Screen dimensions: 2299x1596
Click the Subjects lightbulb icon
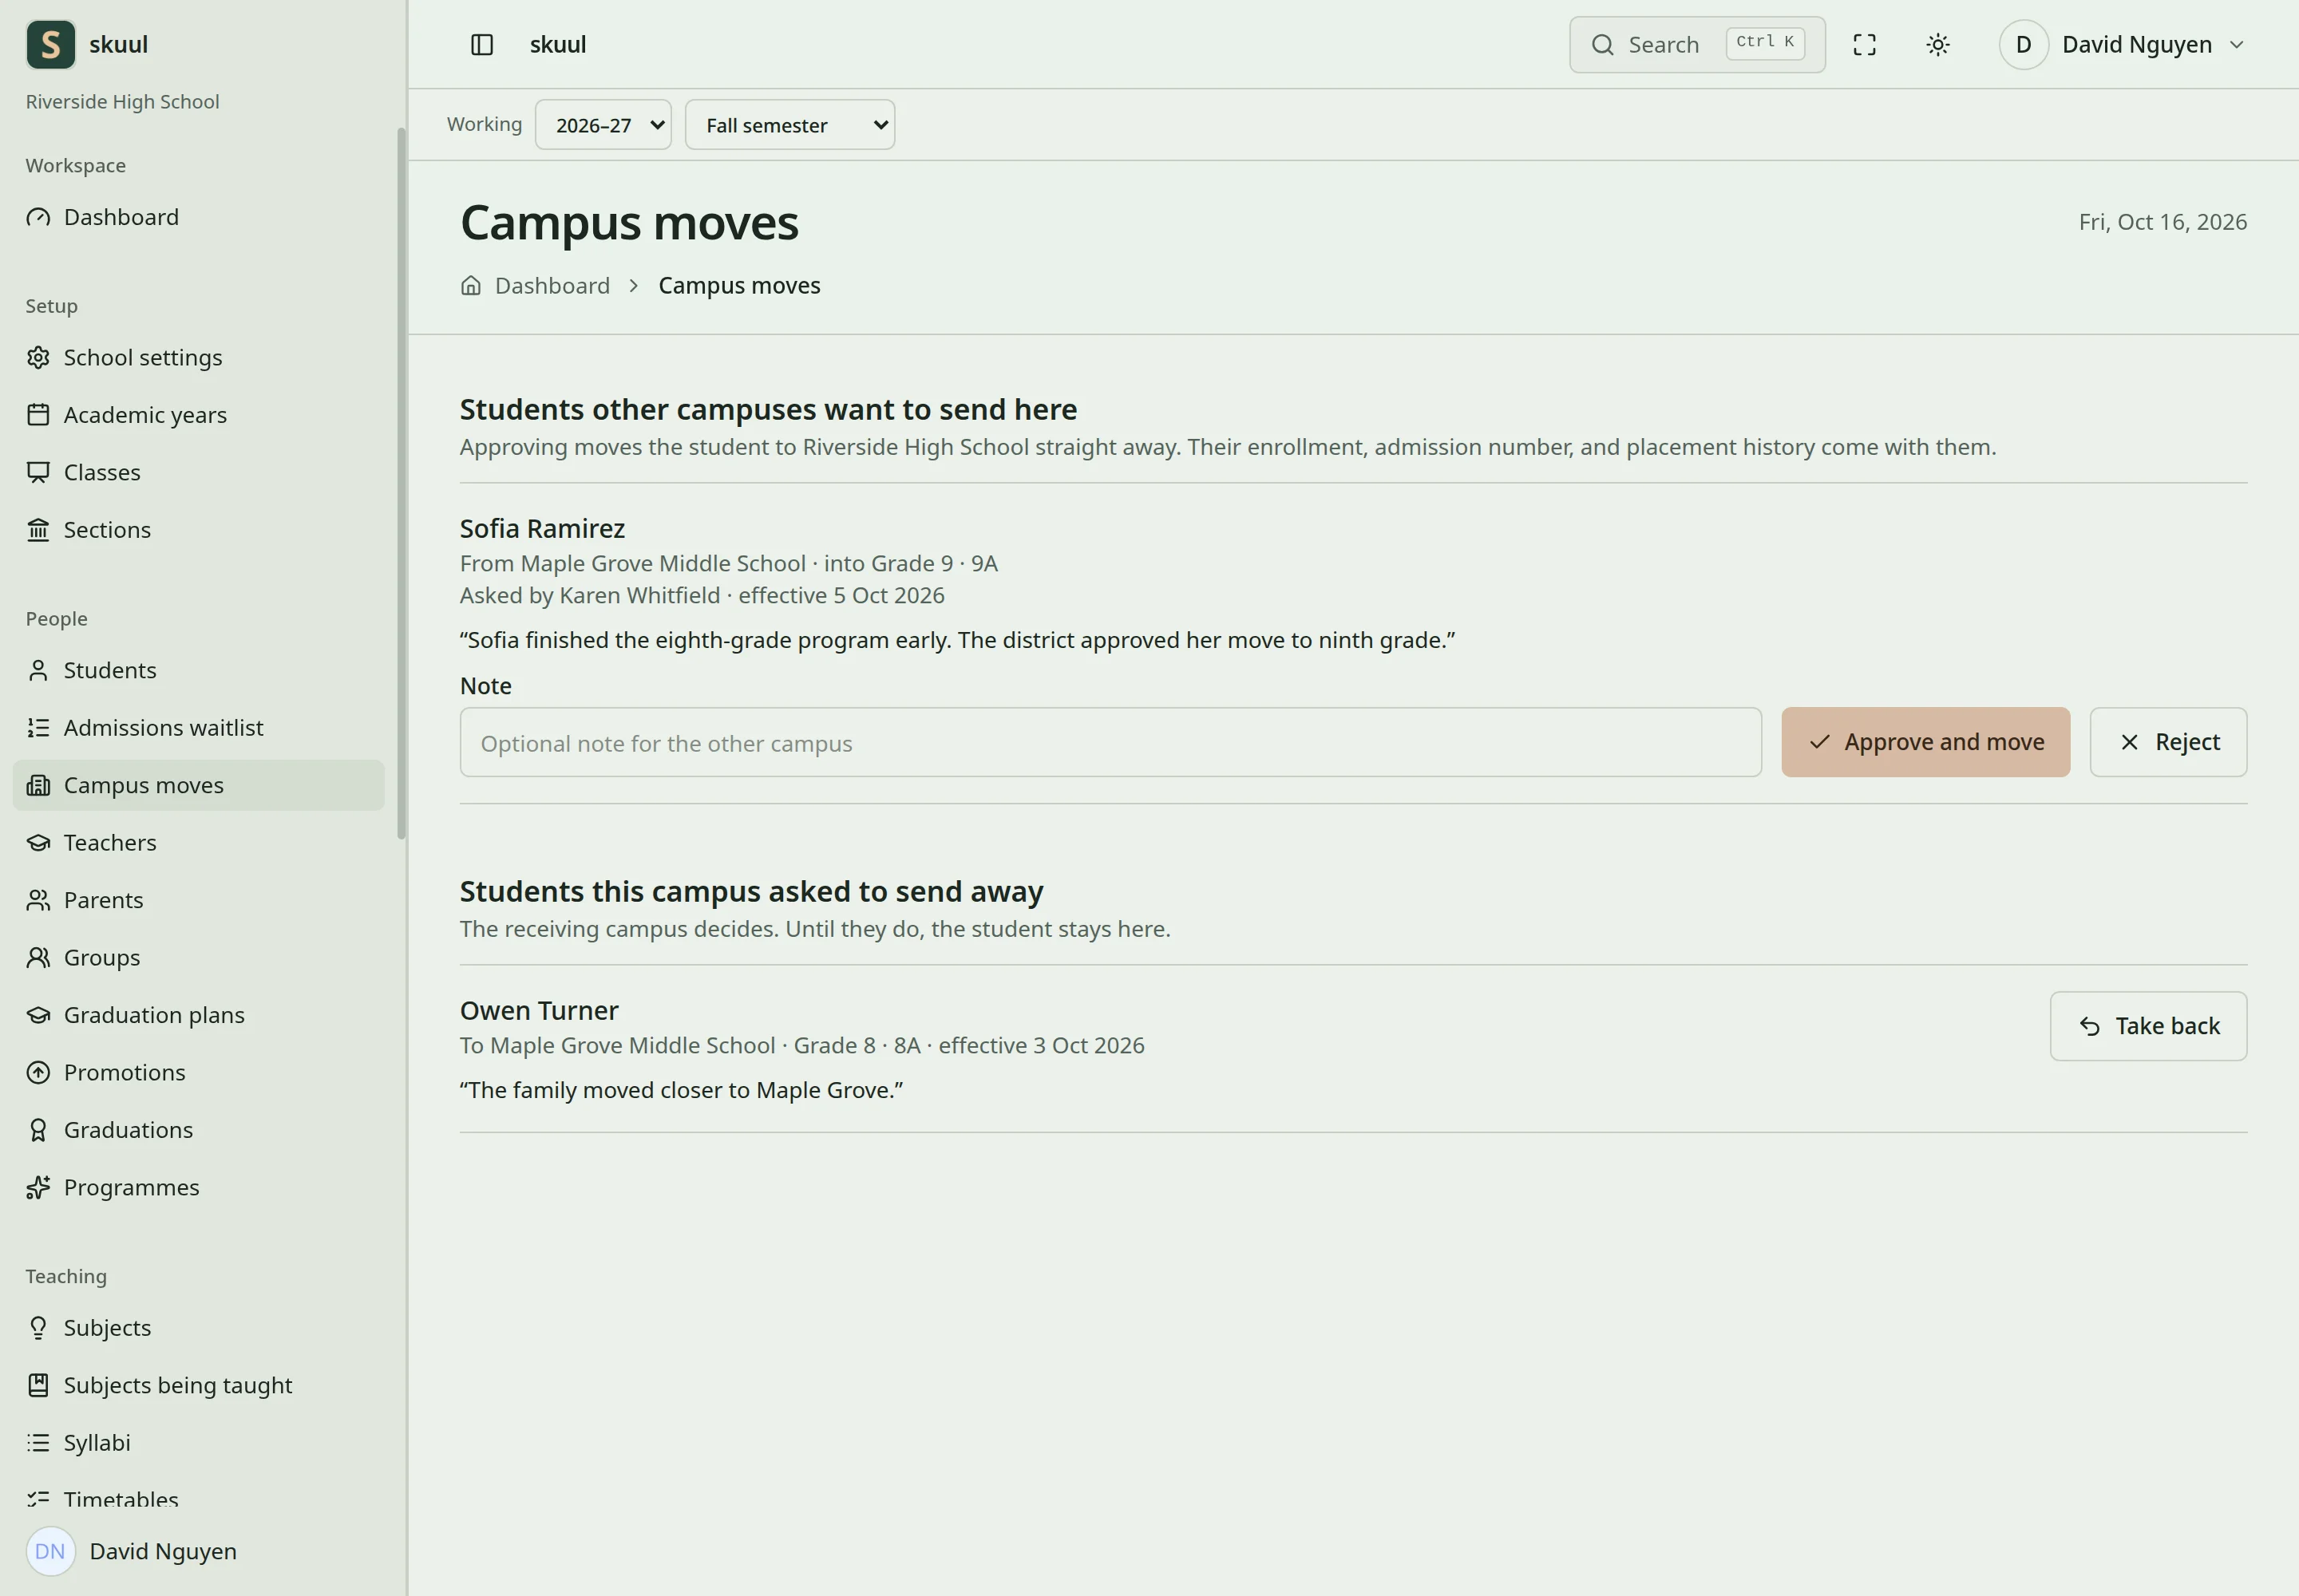(38, 1328)
